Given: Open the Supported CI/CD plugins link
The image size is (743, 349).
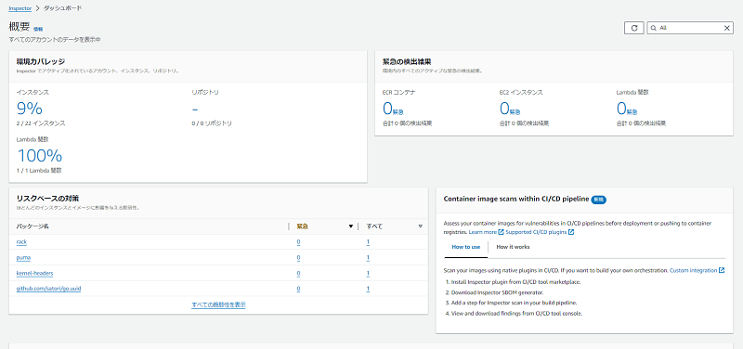Looking at the screenshot, I should click(537, 232).
